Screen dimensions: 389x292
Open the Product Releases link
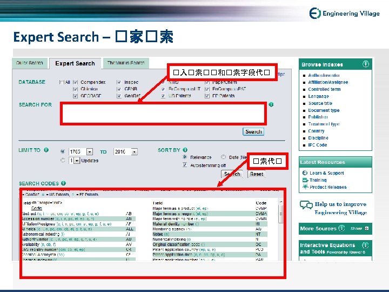tap(328, 187)
